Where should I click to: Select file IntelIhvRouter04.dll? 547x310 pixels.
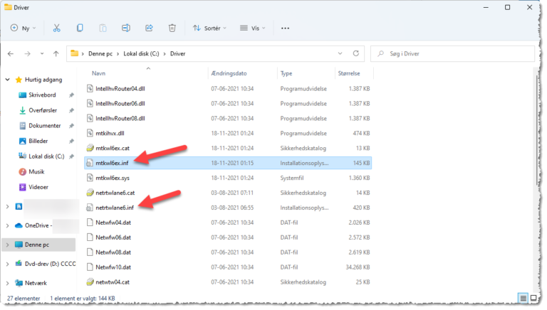(120, 89)
